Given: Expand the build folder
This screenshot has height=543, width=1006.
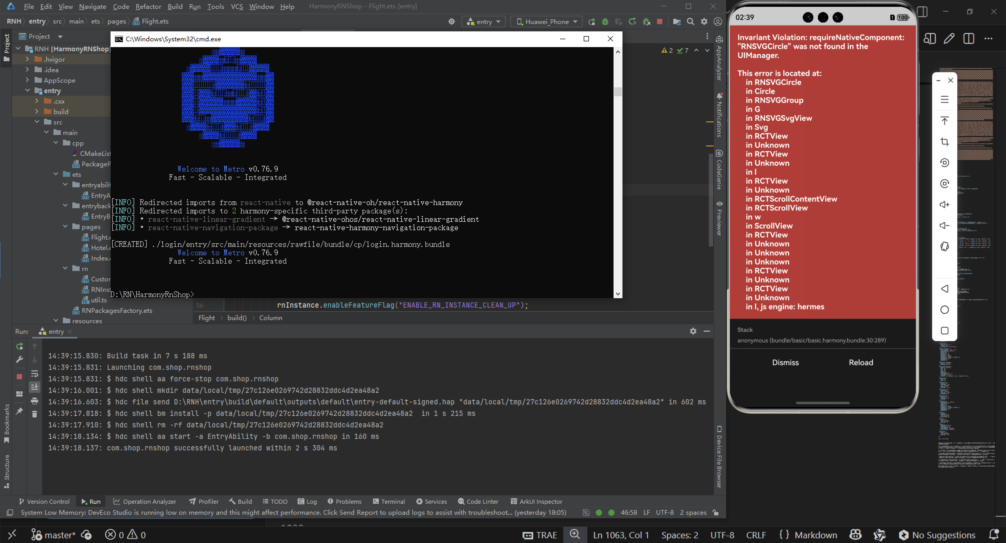Looking at the screenshot, I should (37, 111).
